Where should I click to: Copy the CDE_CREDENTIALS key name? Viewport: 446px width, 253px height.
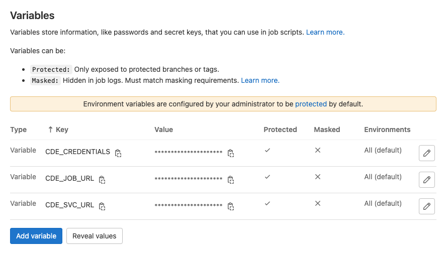[118, 153]
